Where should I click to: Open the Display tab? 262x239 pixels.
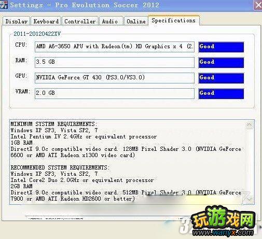[17, 21]
